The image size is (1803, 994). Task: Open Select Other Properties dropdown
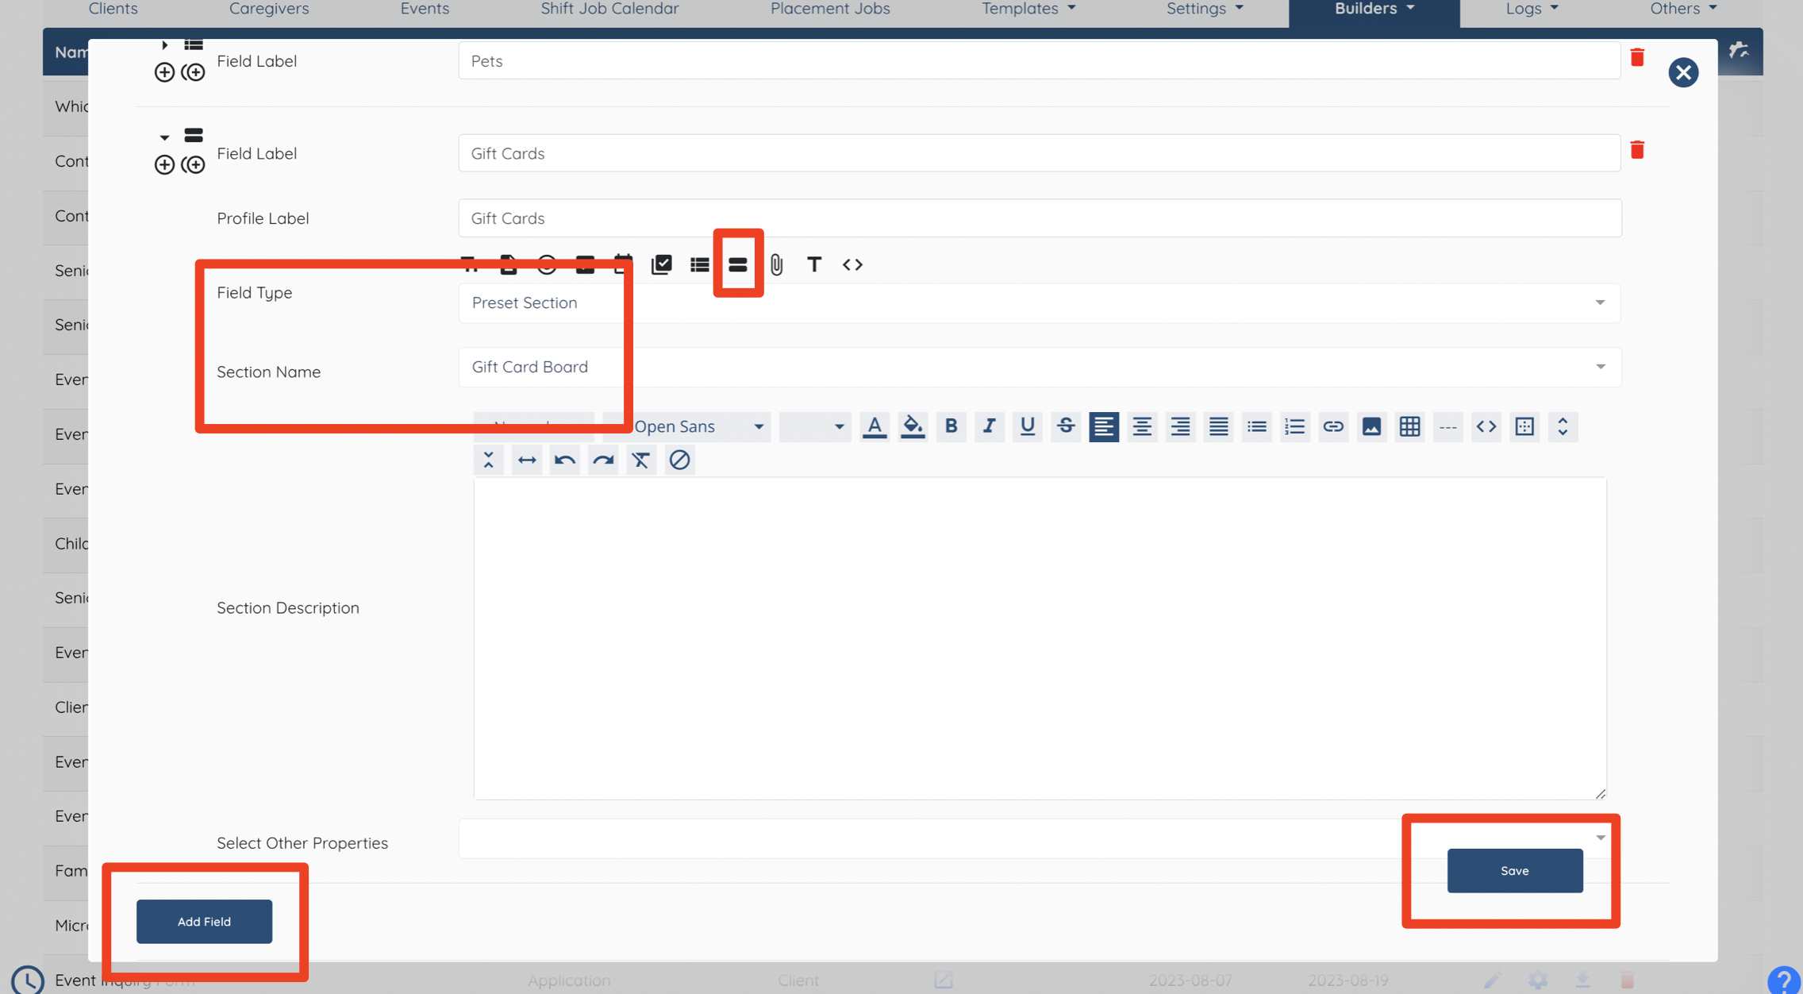click(x=1040, y=838)
